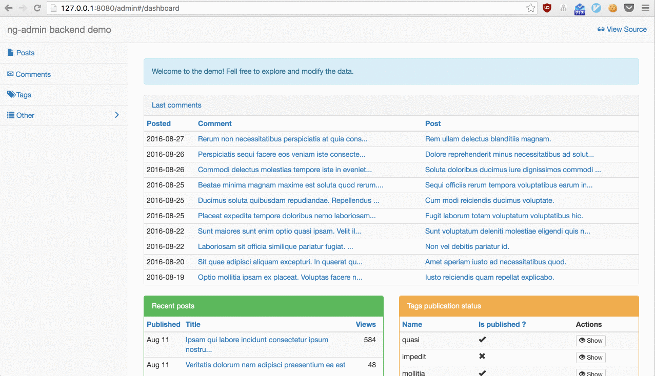
Task: Open comment 'Beatae minima magnam maxime'
Action: click(291, 185)
